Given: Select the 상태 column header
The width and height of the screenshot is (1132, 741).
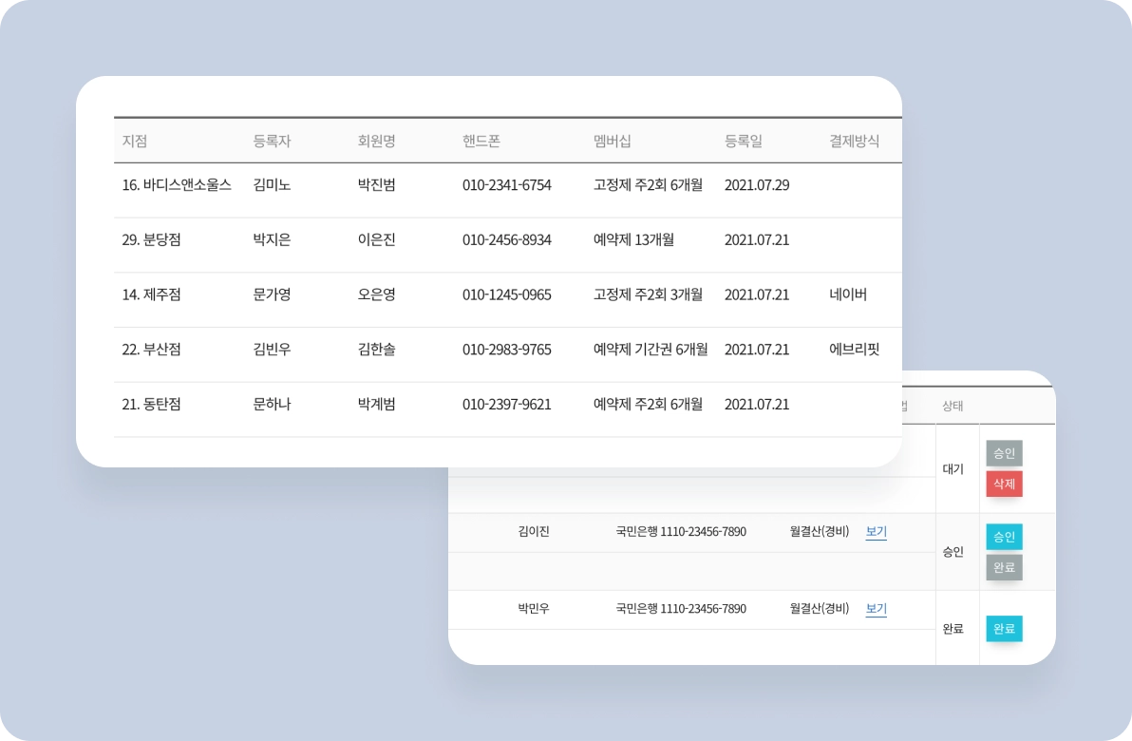Looking at the screenshot, I should 953,406.
